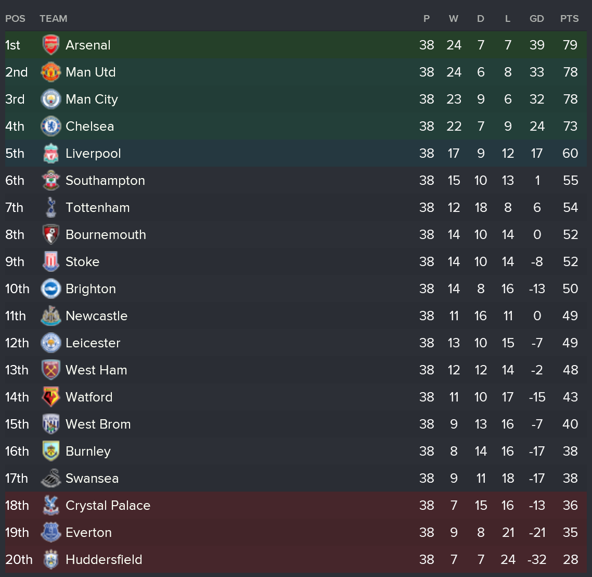Click the Liverpool club badge icon

(51, 154)
